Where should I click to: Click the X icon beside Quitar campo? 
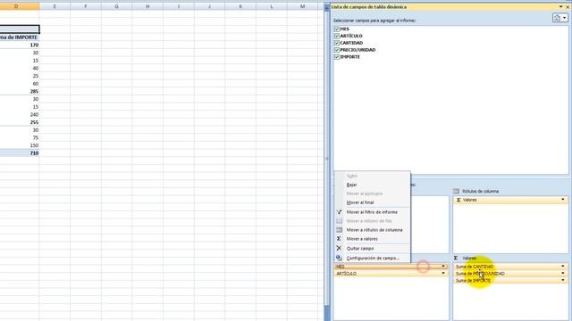point(339,248)
